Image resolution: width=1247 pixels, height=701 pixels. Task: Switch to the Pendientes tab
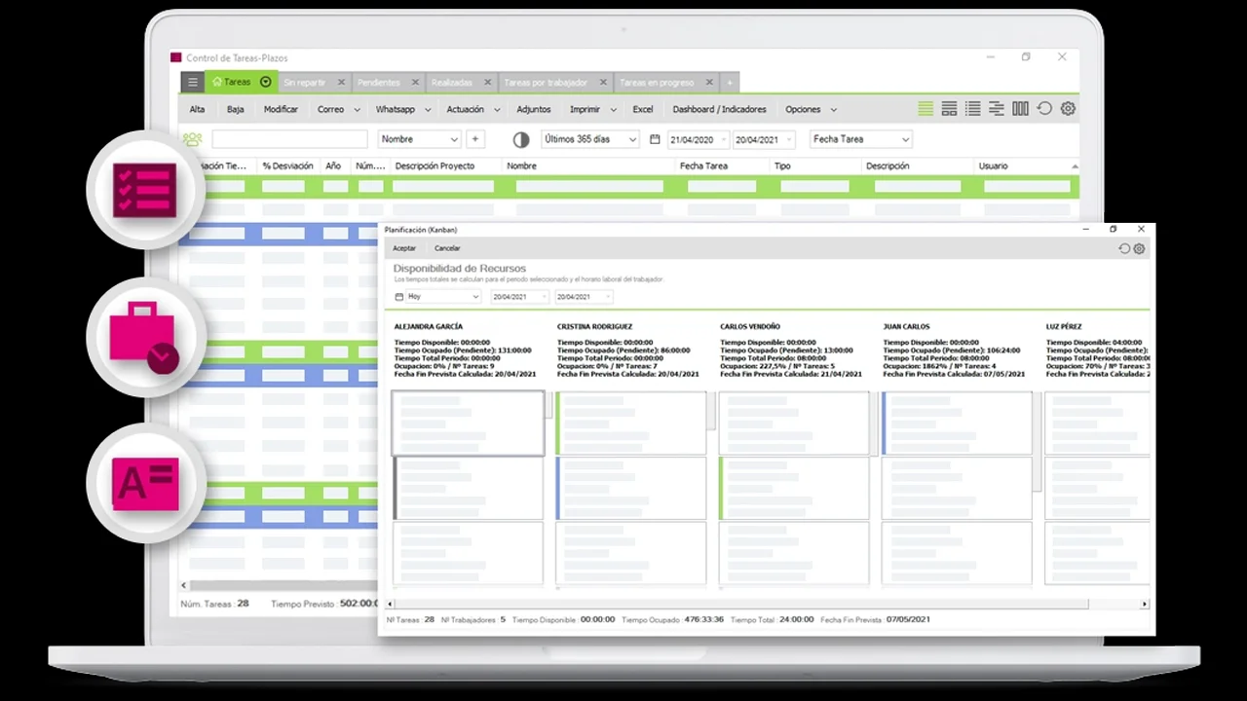click(x=379, y=83)
